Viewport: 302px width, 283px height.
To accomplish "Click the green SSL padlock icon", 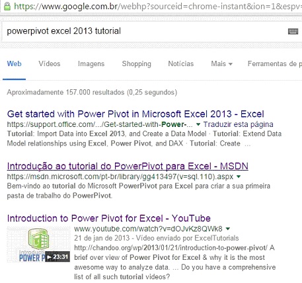I will point(7,6).
